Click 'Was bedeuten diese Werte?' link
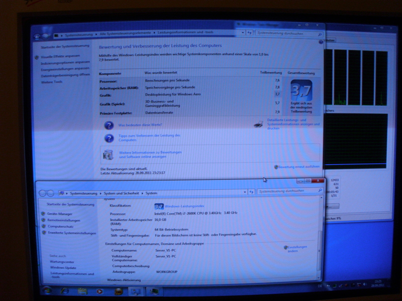This screenshot has height=301, width=402. [140, 125]
